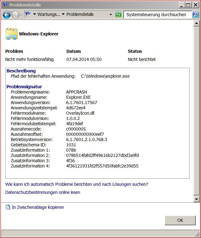The height and width of the screenshot is (238, 201).
Task: Click the Beschreibung section heading
Action: pyautogui.click(x=21, y=71)
